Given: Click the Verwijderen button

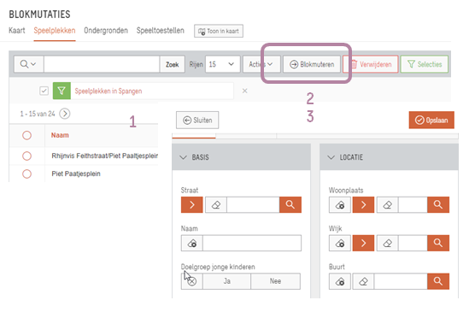Looking at the screenshot, I should (x=371, y=64).
